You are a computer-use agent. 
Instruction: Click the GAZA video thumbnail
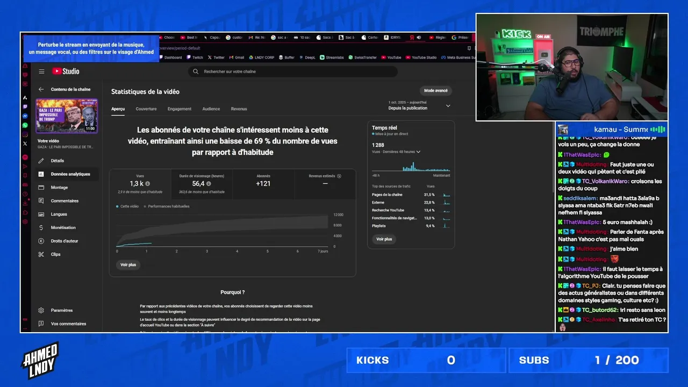pos(67,116)
